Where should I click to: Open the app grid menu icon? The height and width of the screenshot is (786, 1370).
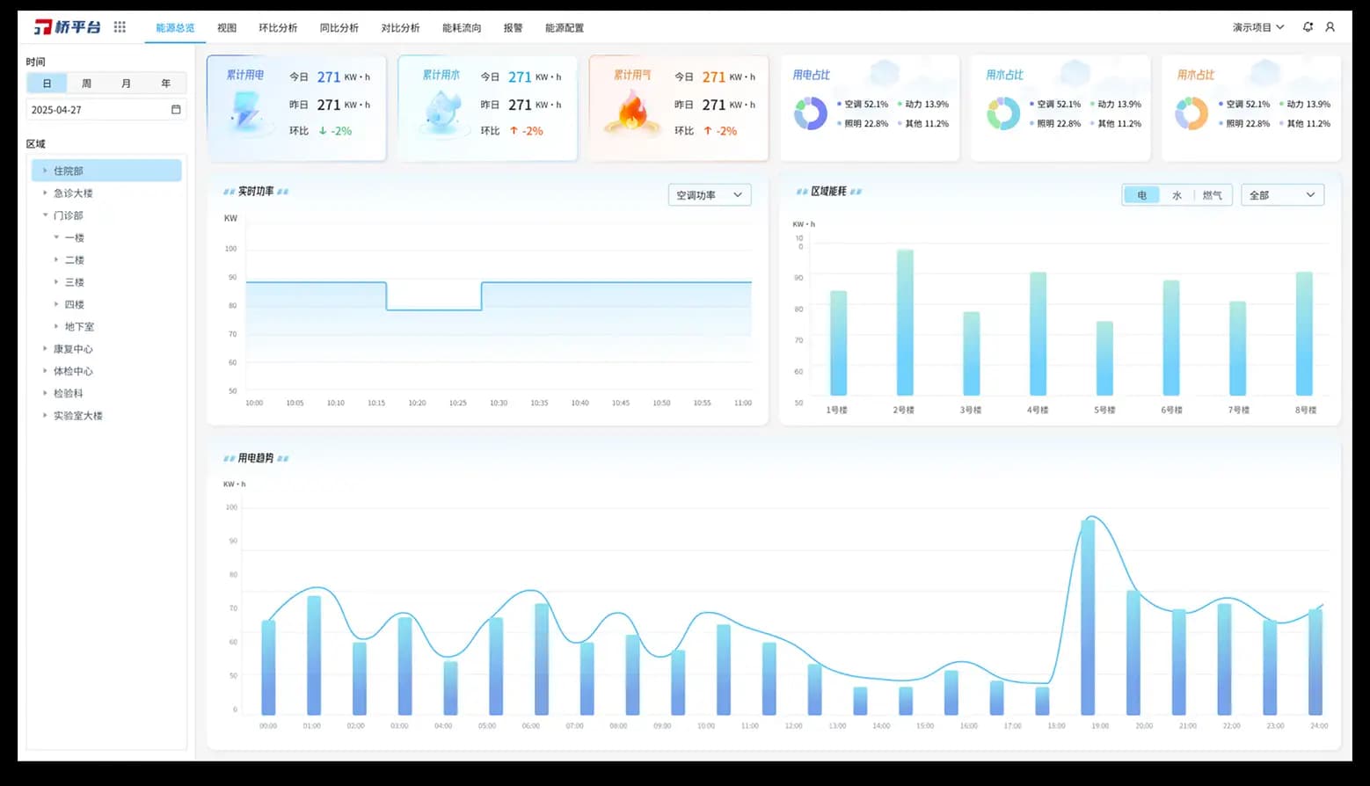120,27
